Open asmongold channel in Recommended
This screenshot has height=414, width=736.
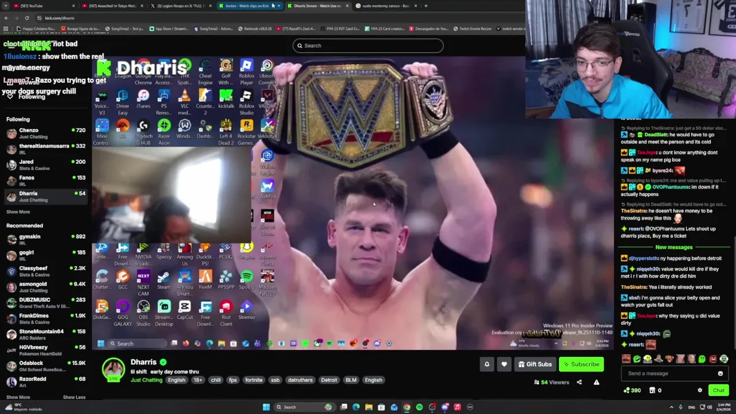[x=45, y=287]
